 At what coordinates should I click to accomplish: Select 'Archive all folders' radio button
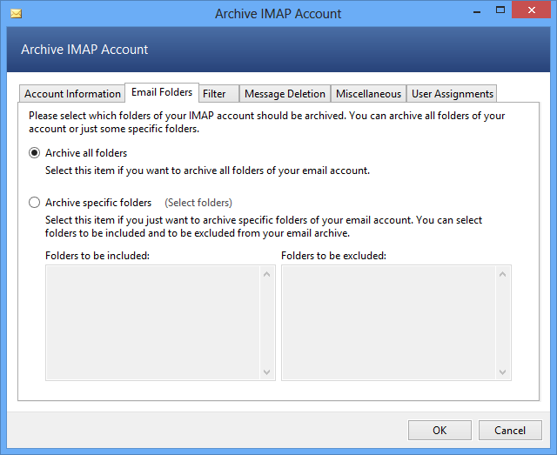point(35,153)
